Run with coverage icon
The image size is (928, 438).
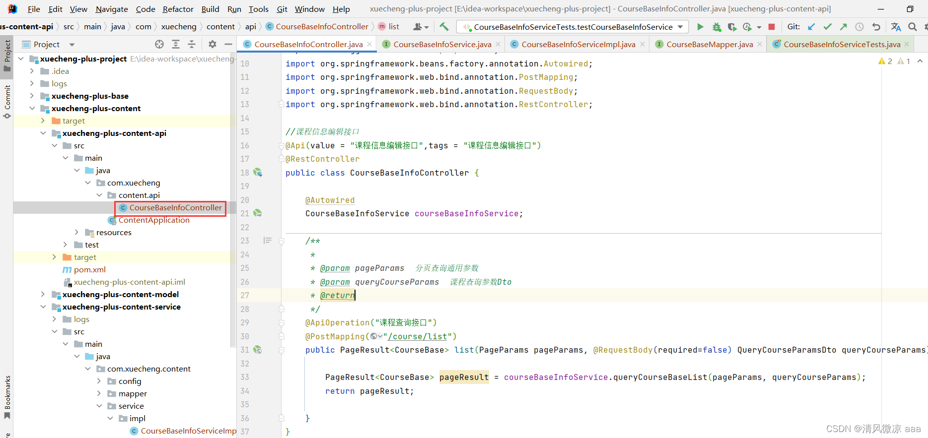[x=732, y=27]
